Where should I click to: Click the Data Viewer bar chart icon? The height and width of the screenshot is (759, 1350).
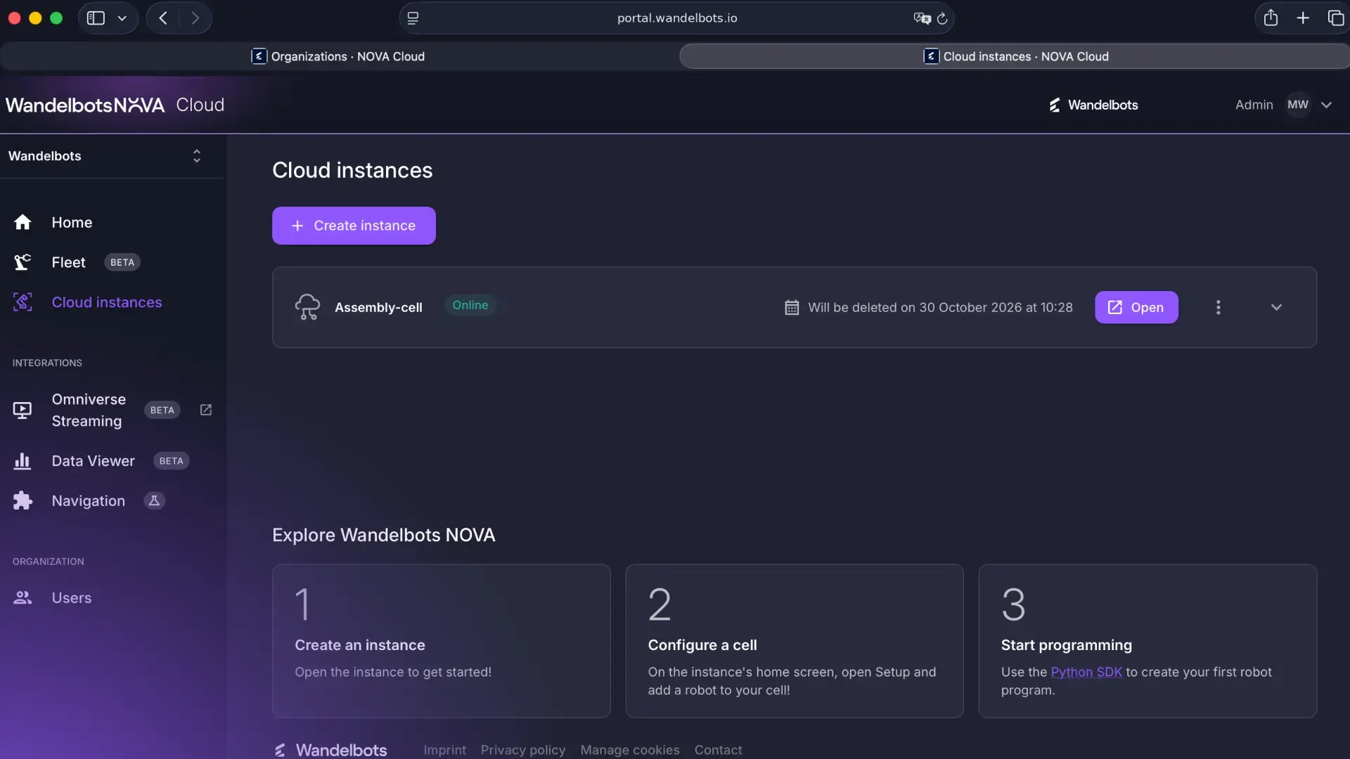[x=22, y=461]
